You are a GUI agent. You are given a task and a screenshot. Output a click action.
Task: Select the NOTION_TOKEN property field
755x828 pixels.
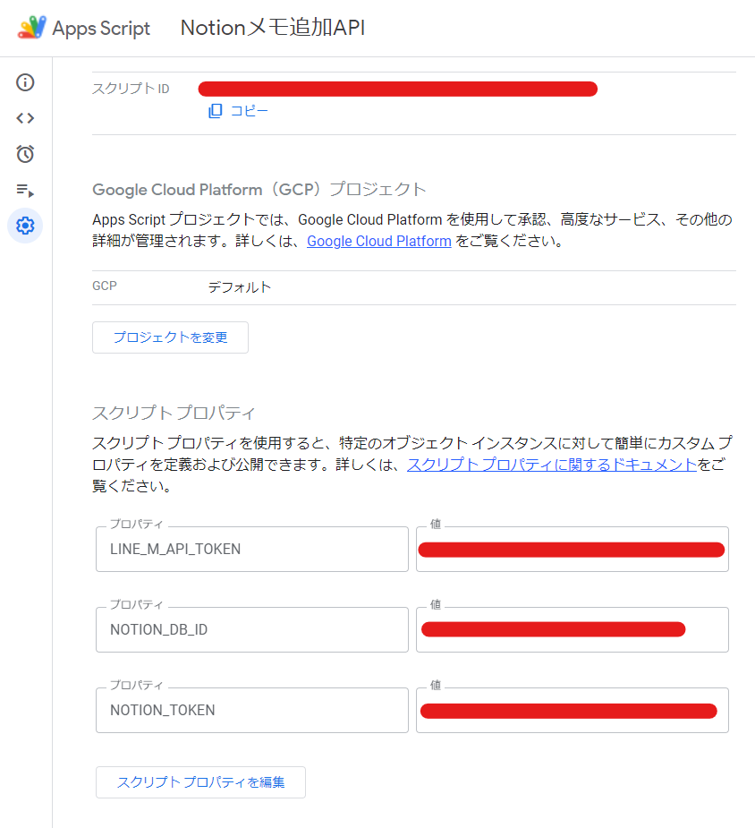[x=251, y=710]
